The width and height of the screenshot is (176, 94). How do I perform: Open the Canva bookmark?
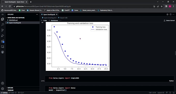tap(75, 10)
